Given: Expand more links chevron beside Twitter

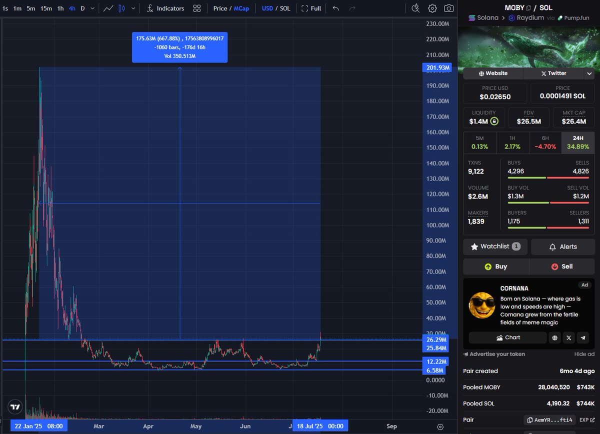Looking at the screenshot, I should [x=589, y=73].
